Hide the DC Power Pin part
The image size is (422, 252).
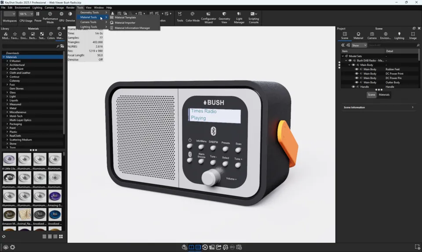point(357,78)
